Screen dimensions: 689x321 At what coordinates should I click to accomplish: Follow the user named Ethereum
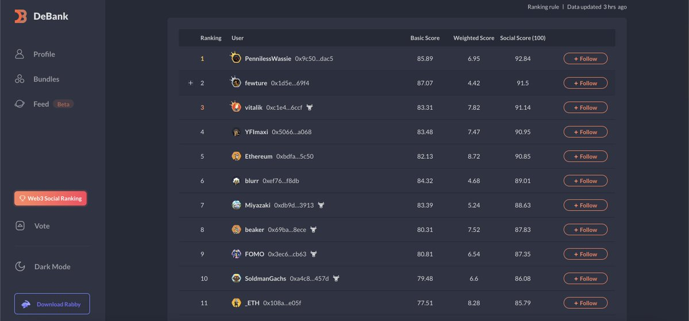click(x=586, y=156)
